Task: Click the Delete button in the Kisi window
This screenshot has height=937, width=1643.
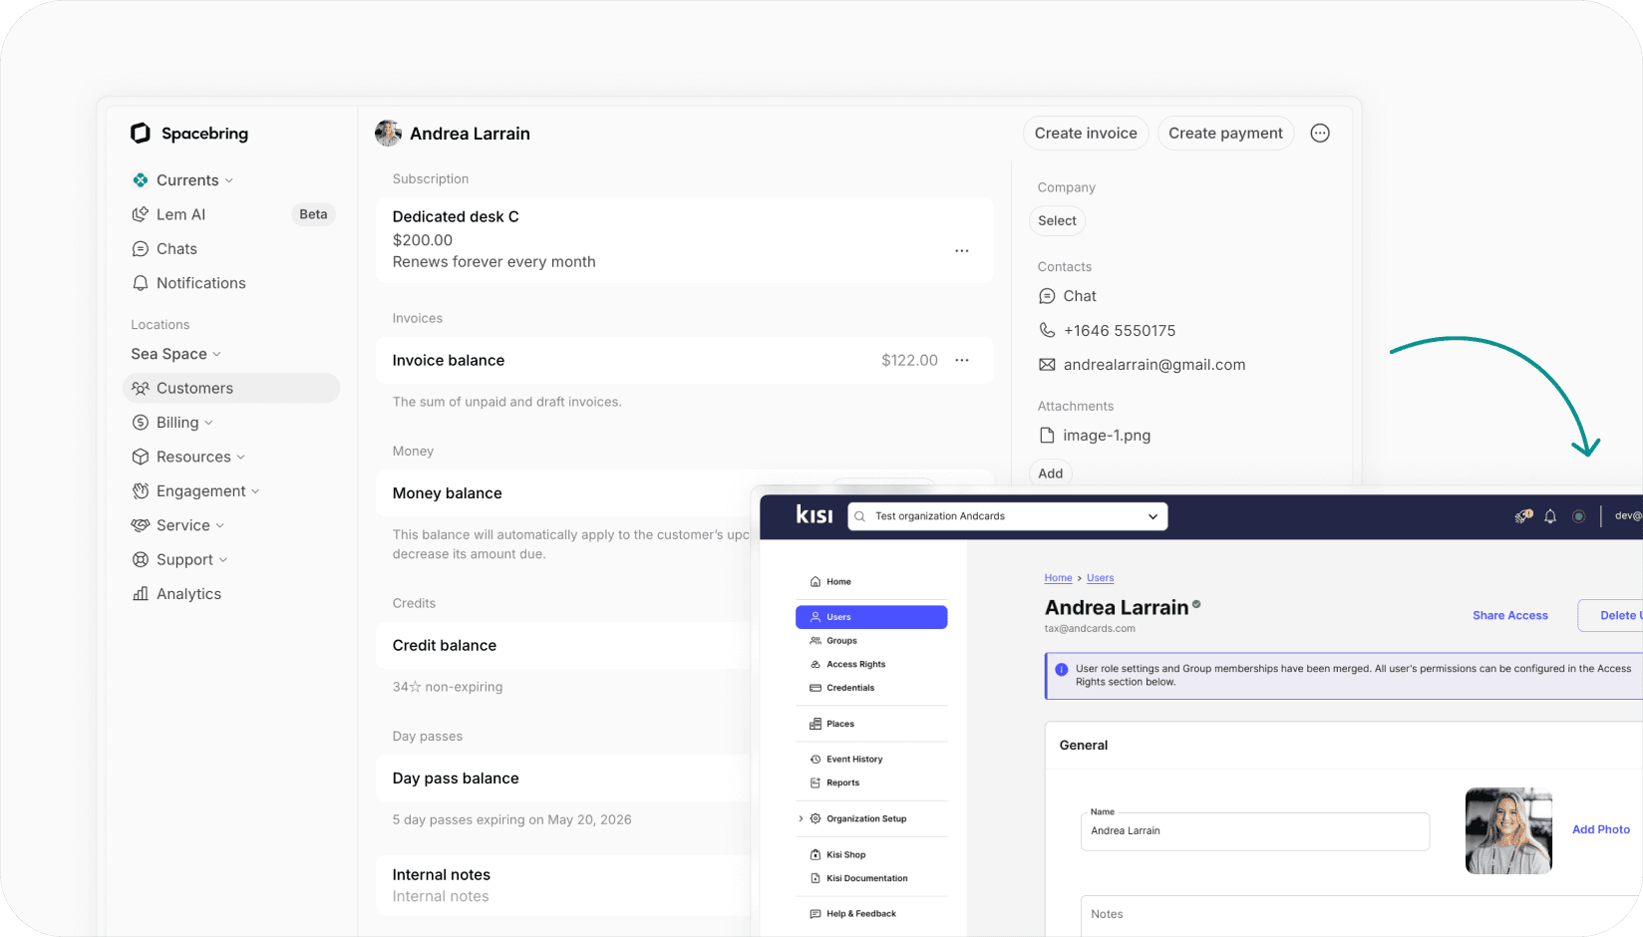Action: coord(1610,616)
